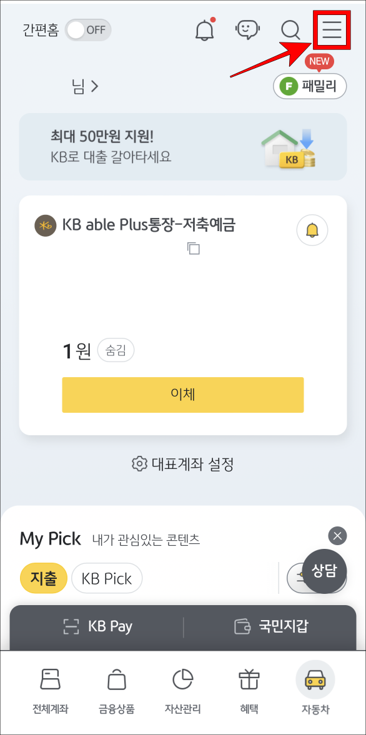
Task: Copy the account number
Action: coord(194,249)
